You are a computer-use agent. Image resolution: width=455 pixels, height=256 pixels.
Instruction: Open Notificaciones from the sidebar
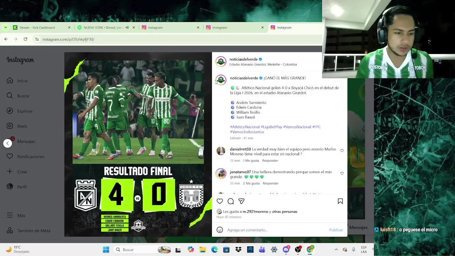point(25,156)
